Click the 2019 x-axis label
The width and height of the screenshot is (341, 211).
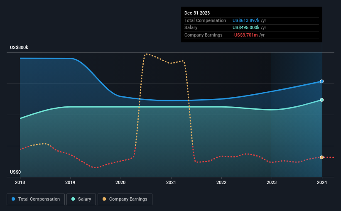(70, 182)
